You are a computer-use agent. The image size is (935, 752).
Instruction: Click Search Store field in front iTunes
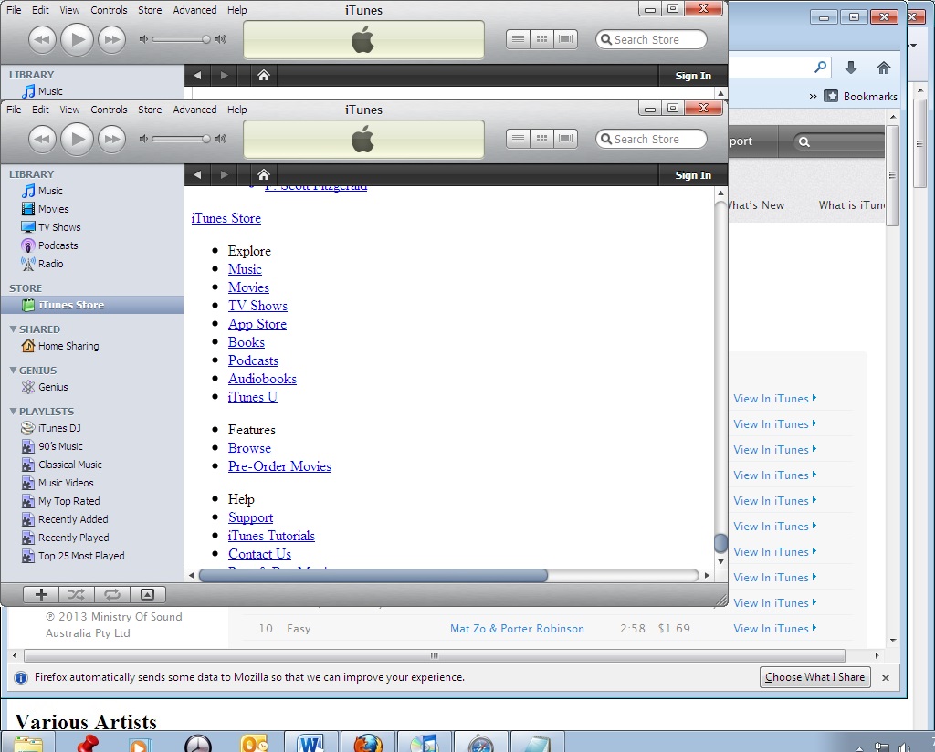(651, 140)
